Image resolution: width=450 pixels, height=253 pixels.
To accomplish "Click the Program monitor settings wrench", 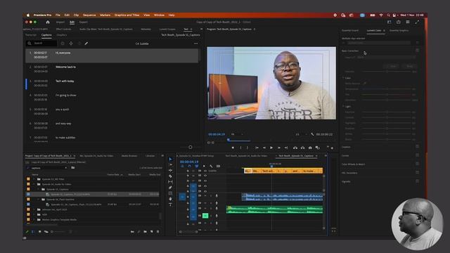I will coord(312,134).
